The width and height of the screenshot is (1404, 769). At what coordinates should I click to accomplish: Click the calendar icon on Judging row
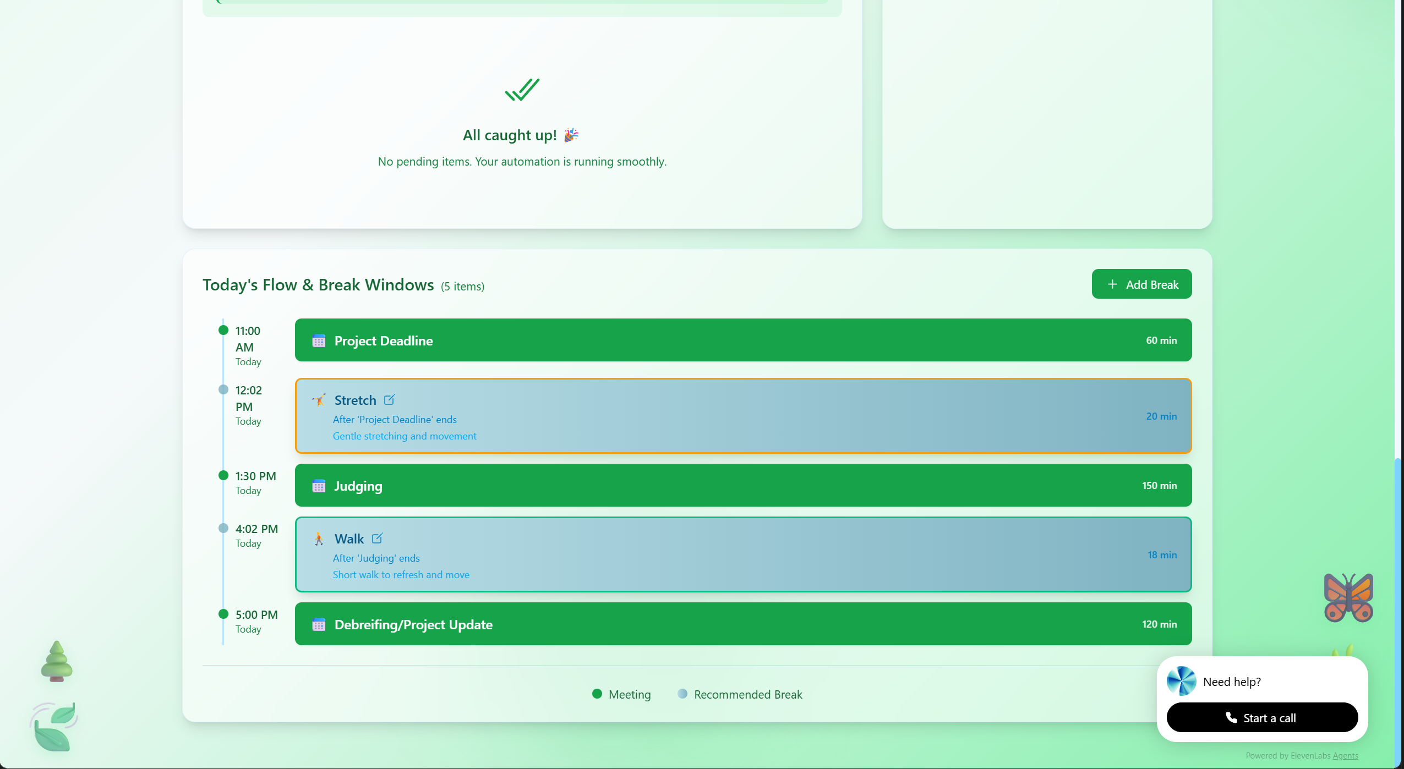pyautogui.click(x=319, y=486)
